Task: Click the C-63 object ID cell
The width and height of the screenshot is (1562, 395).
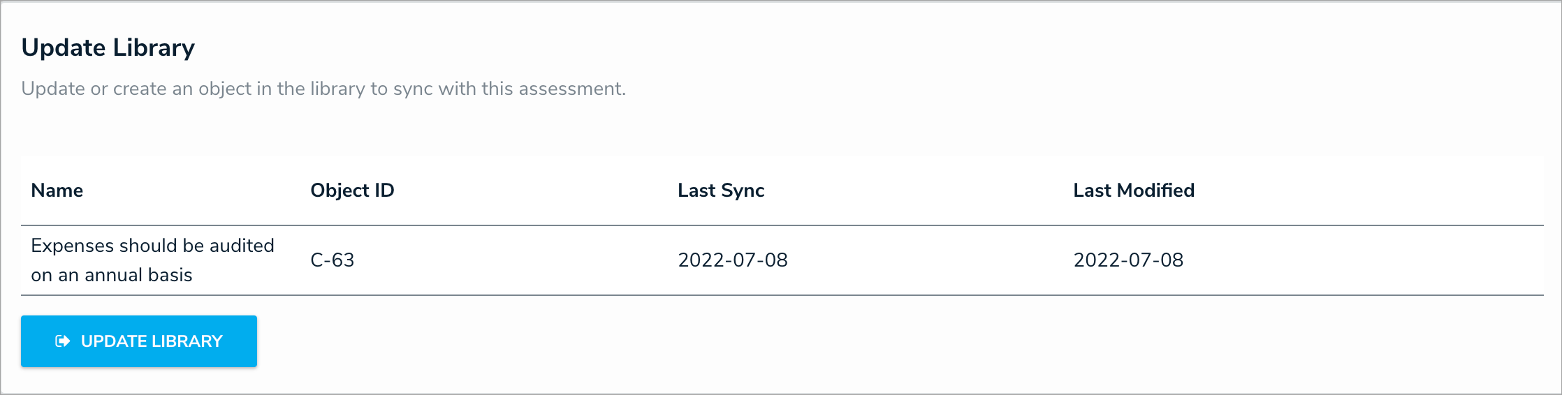Action: pos(333,260)
